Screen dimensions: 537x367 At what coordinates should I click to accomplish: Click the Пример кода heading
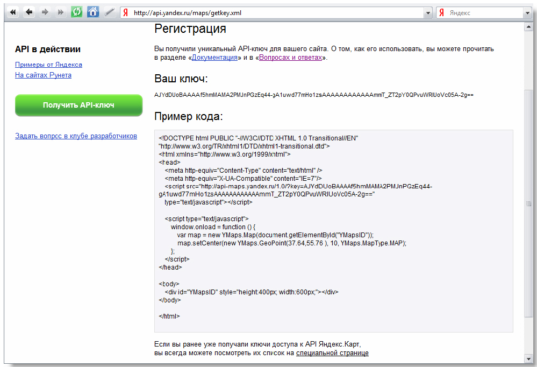188,116
